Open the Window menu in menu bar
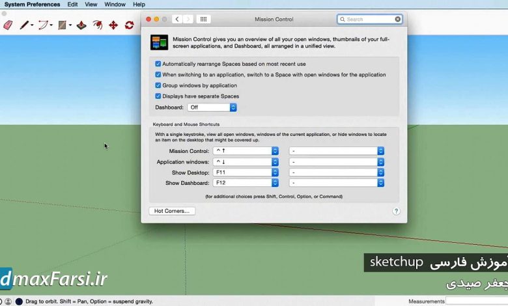Image resolution: width=508 pixels, height=306 pixels. click(115, 5)
